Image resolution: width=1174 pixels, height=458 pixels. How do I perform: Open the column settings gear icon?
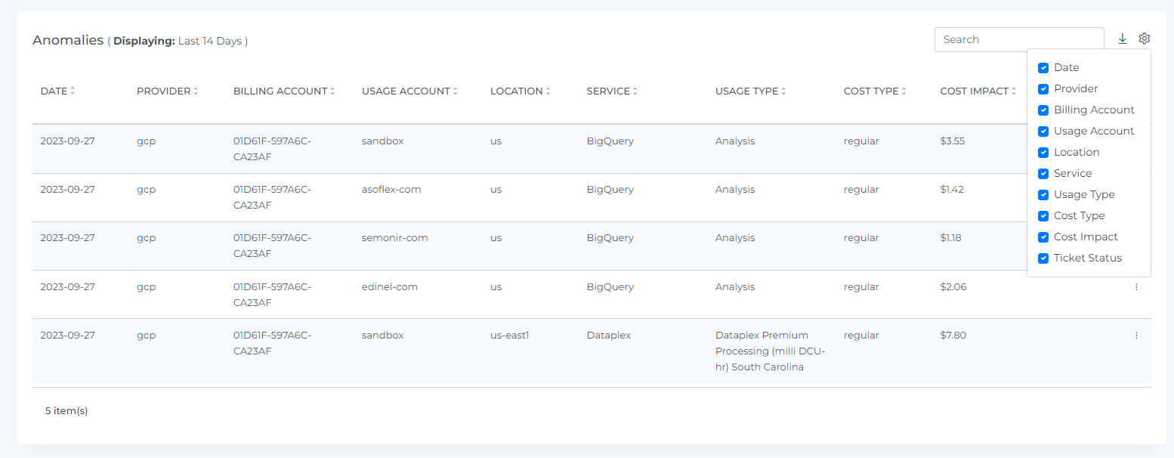[1144, 39]
